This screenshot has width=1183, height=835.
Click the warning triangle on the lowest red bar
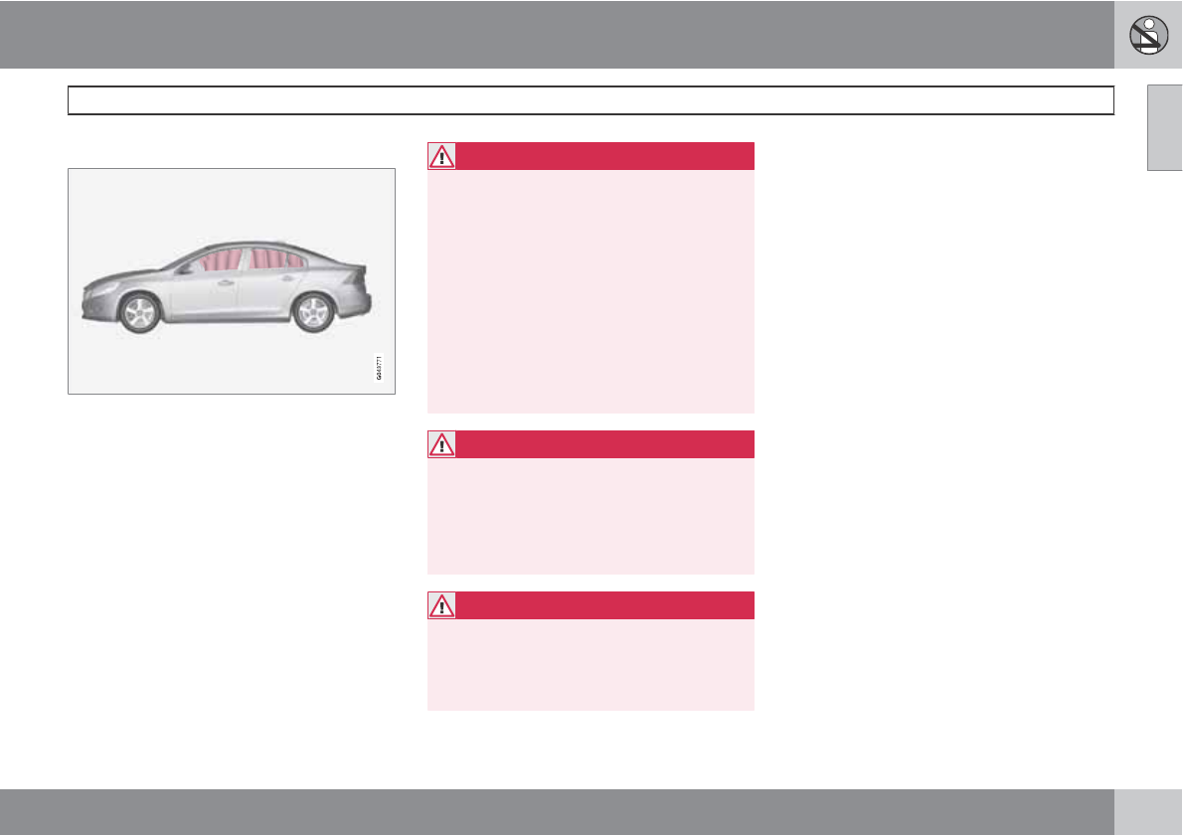point(441,605)
